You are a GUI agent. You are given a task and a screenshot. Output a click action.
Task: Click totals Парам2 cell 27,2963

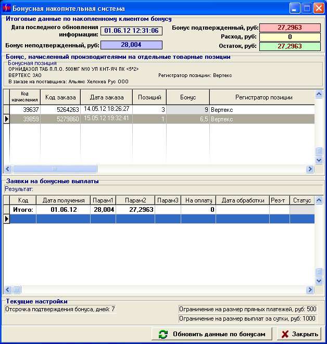pyautogui.click(x=135, y=210)
